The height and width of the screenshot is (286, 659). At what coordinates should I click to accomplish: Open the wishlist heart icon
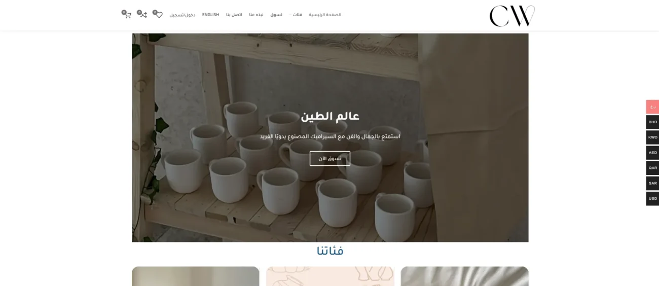click(x=158, y=15)
